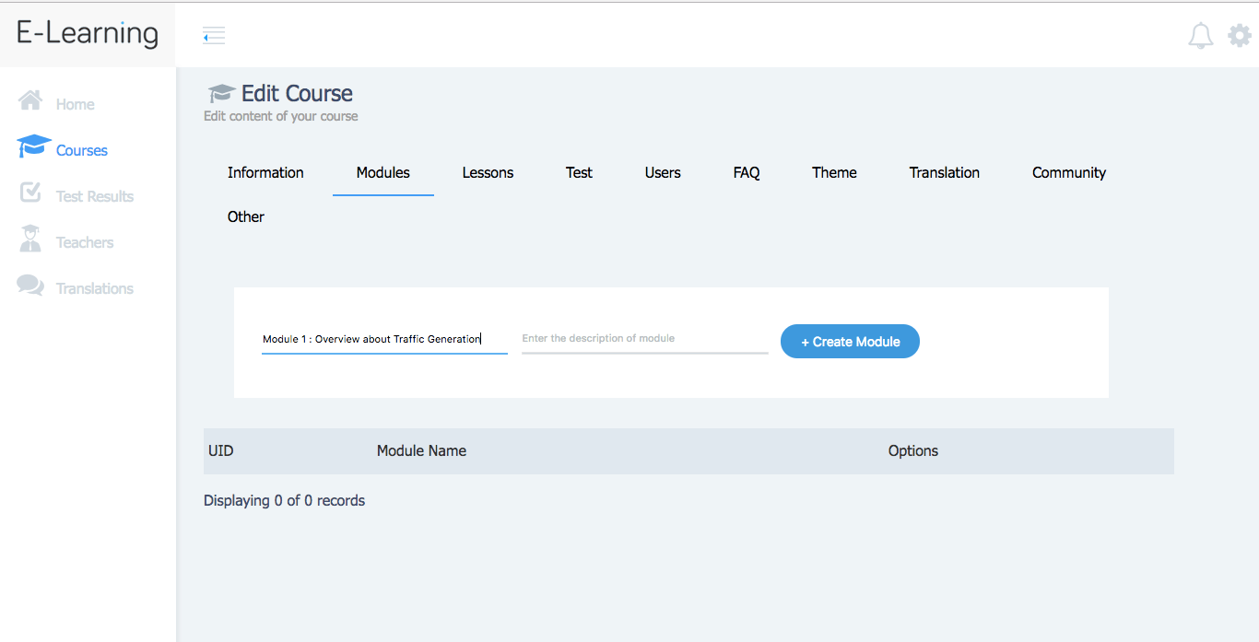This screenshot has width=1259, height=642.
Task: Go to Home in the sidebar
Action: [75, 105]
